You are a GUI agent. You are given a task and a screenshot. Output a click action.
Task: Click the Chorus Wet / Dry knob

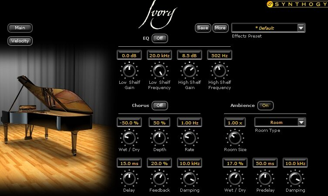pyautogui.click(x=129, y=138)
